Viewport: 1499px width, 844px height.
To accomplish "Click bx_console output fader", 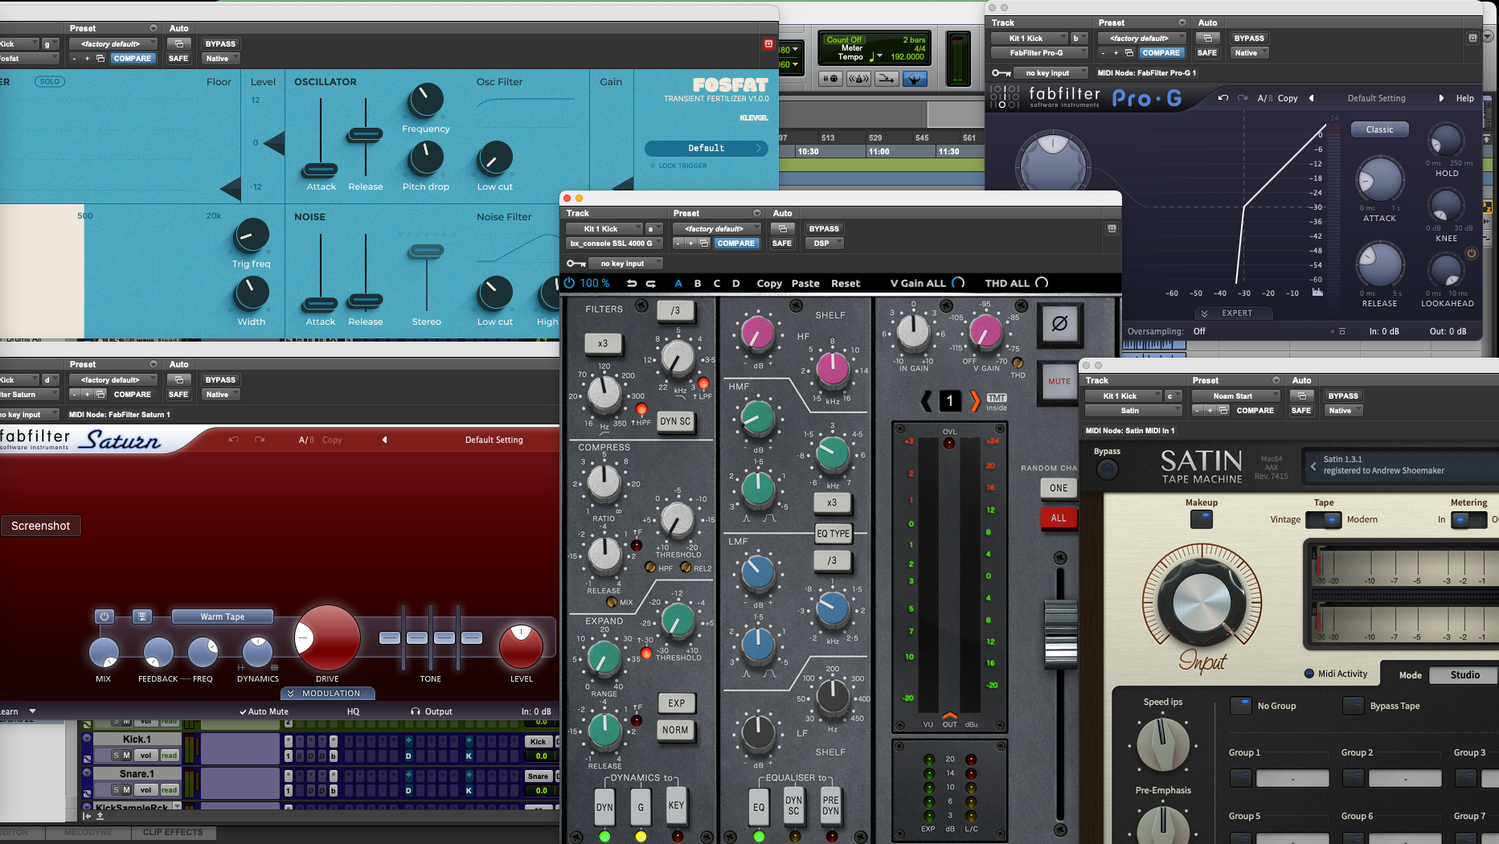I will click(1059, 633).
